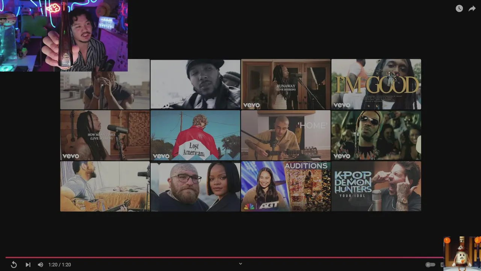
Task: Open the sunglasses man crowd Vevo video
Action: 376,135
